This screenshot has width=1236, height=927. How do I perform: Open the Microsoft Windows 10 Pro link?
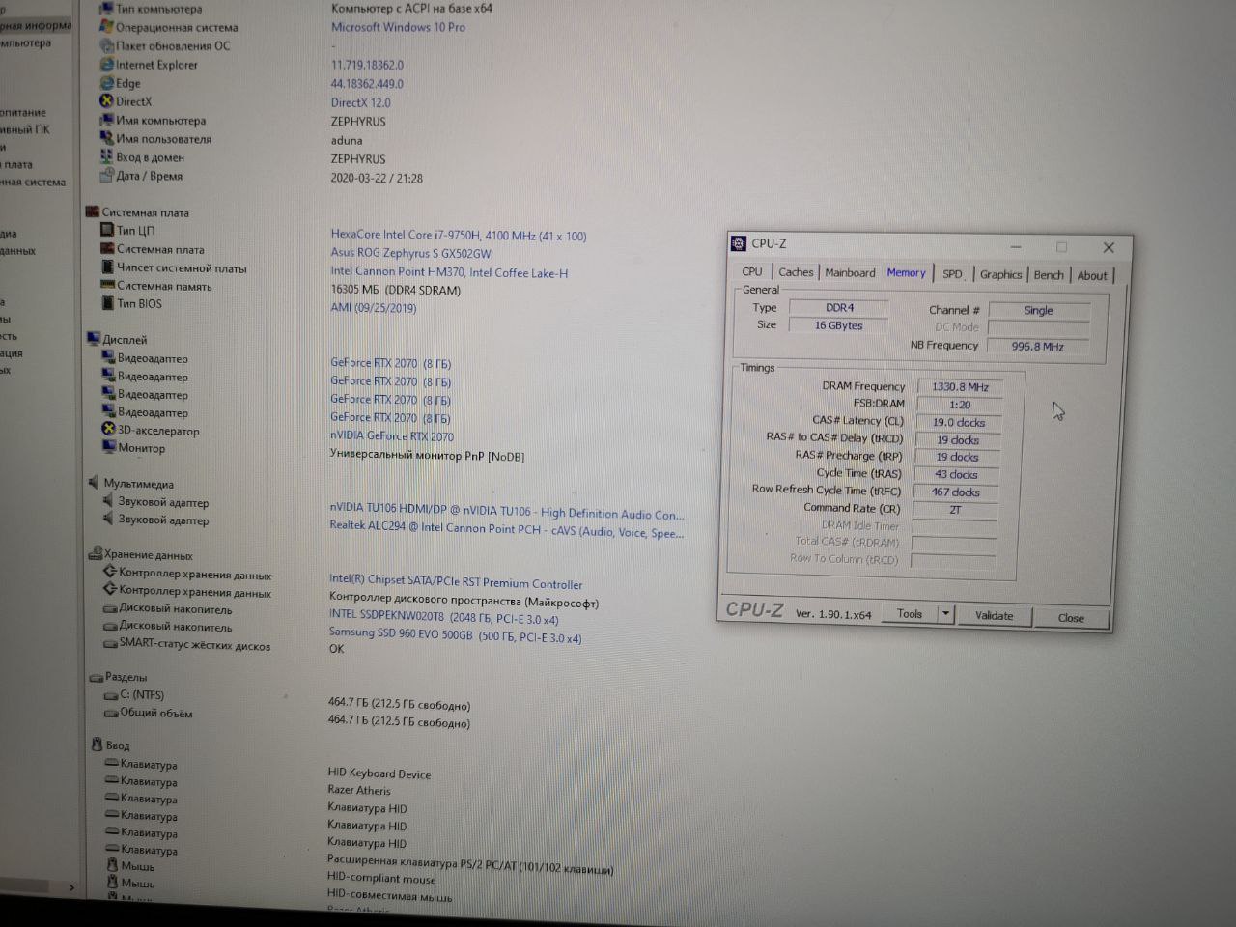(398, 27)
